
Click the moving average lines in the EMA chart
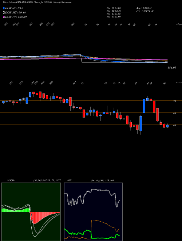tap(84, 58)
